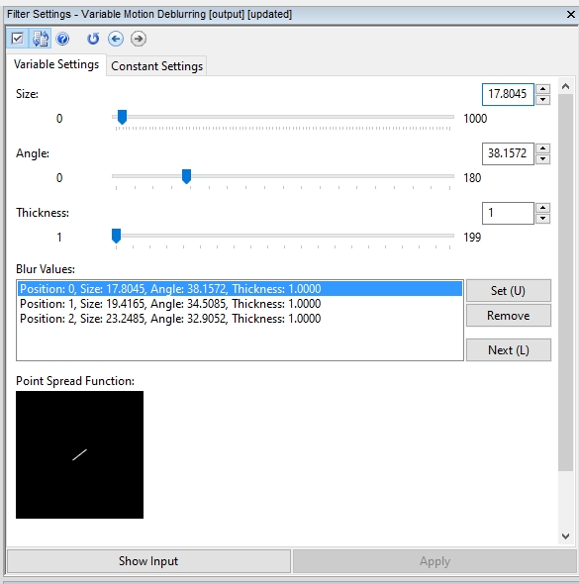Click the Set (U) button

click(509, 290)
